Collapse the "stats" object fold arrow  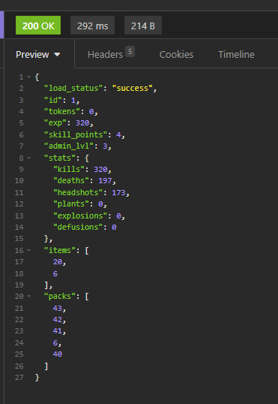pyautogui.click(x=28, y=158)
